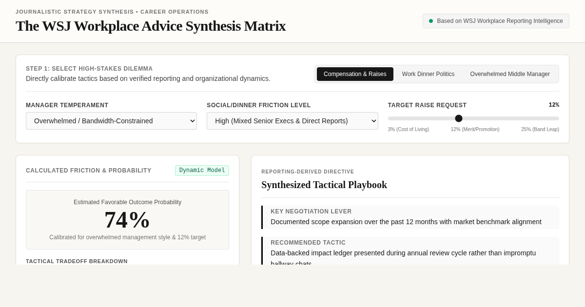Click the Step 1 Select High-Stakes Dilemma label

click(89, 69)
